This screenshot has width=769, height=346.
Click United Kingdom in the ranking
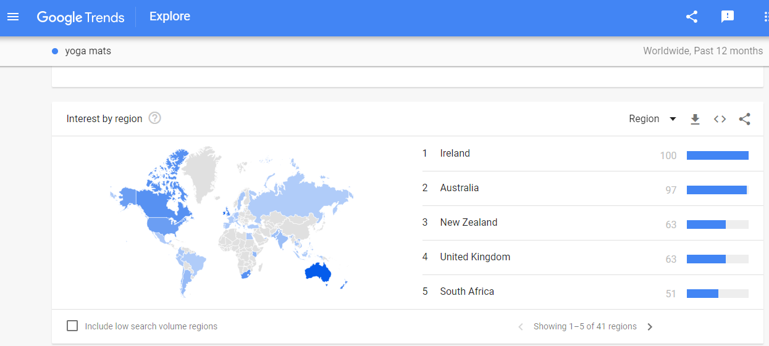[475, 257]
